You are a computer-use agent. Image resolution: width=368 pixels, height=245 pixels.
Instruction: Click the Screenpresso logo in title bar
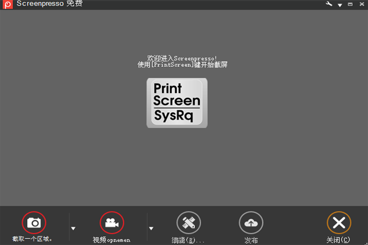pos(6,5)
